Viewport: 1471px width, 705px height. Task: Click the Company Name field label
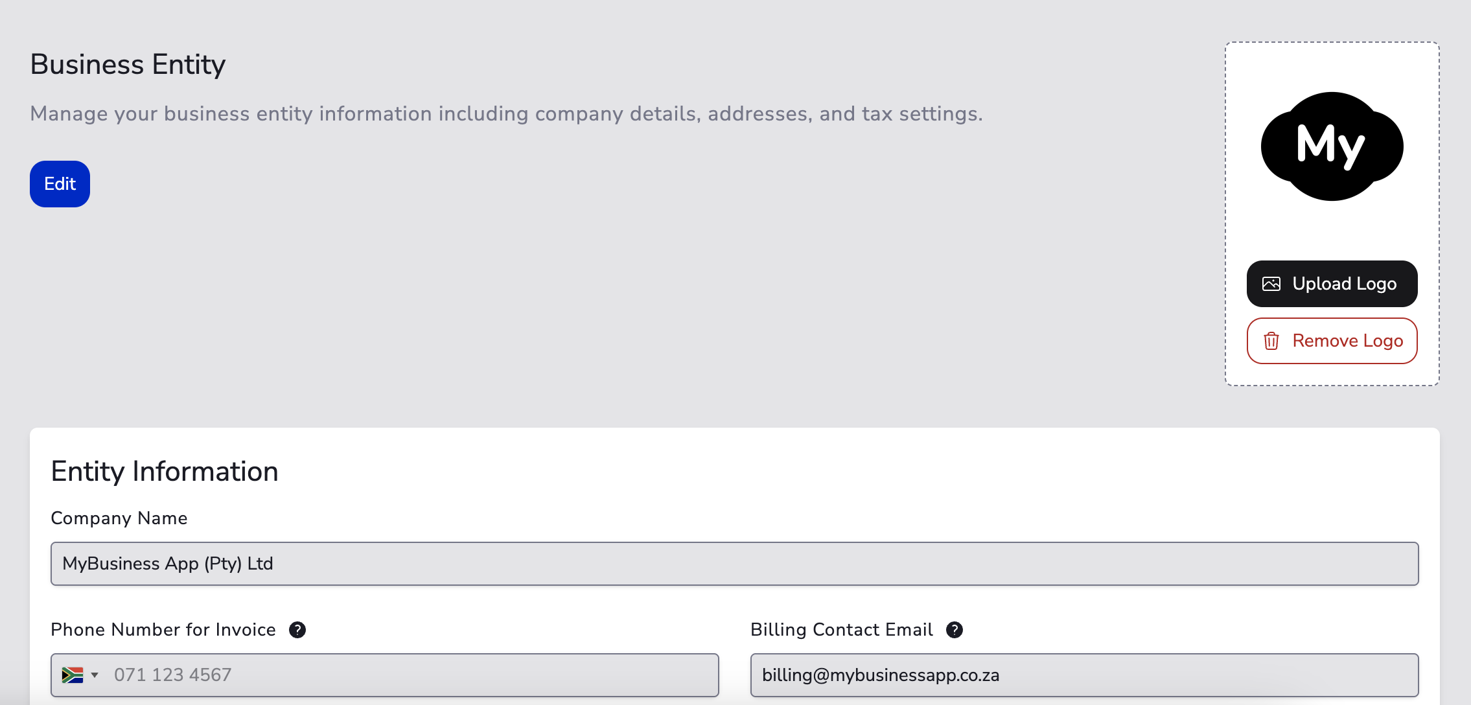[x=119, y=518]
